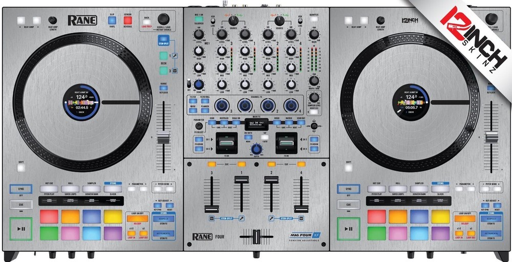This screenshot has width=512, height=262.
Task: Toggle Slip/Vinyl button on left deck
Action: 112,20
